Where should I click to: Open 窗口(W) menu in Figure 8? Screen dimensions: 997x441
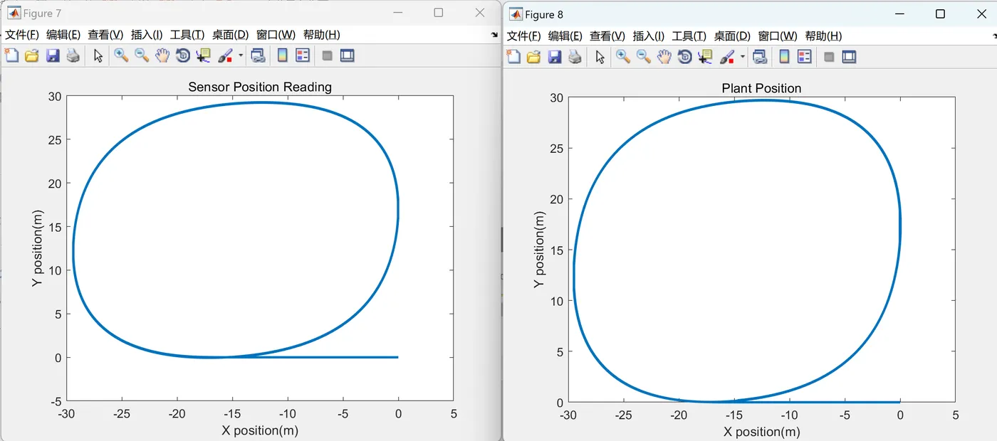778,36
